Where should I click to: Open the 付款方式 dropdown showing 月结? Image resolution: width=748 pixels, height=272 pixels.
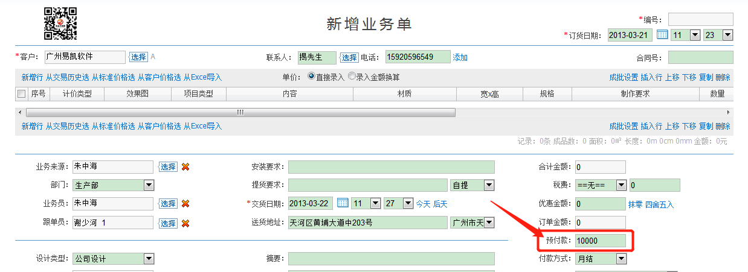point(621,259)
